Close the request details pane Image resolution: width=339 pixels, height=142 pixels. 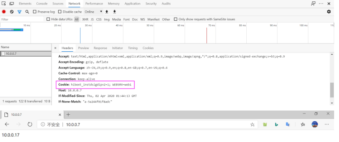click(x=55, y=48)
